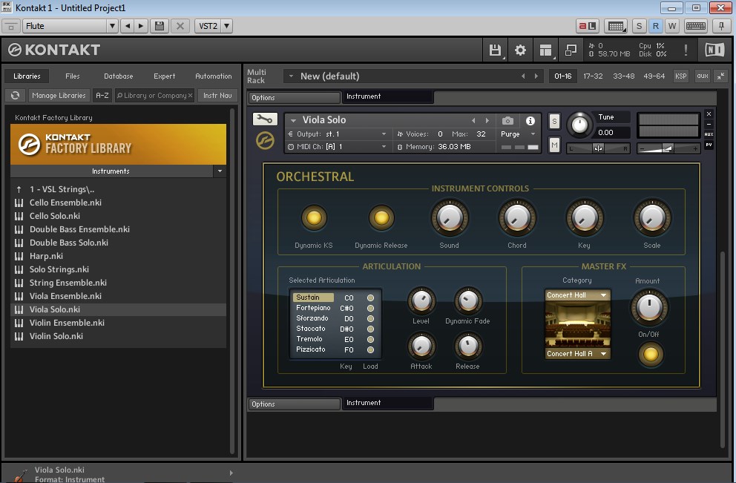Toggle the Dynamic KS button
Viewport: 736px width, 483px height.
(313, 218)
